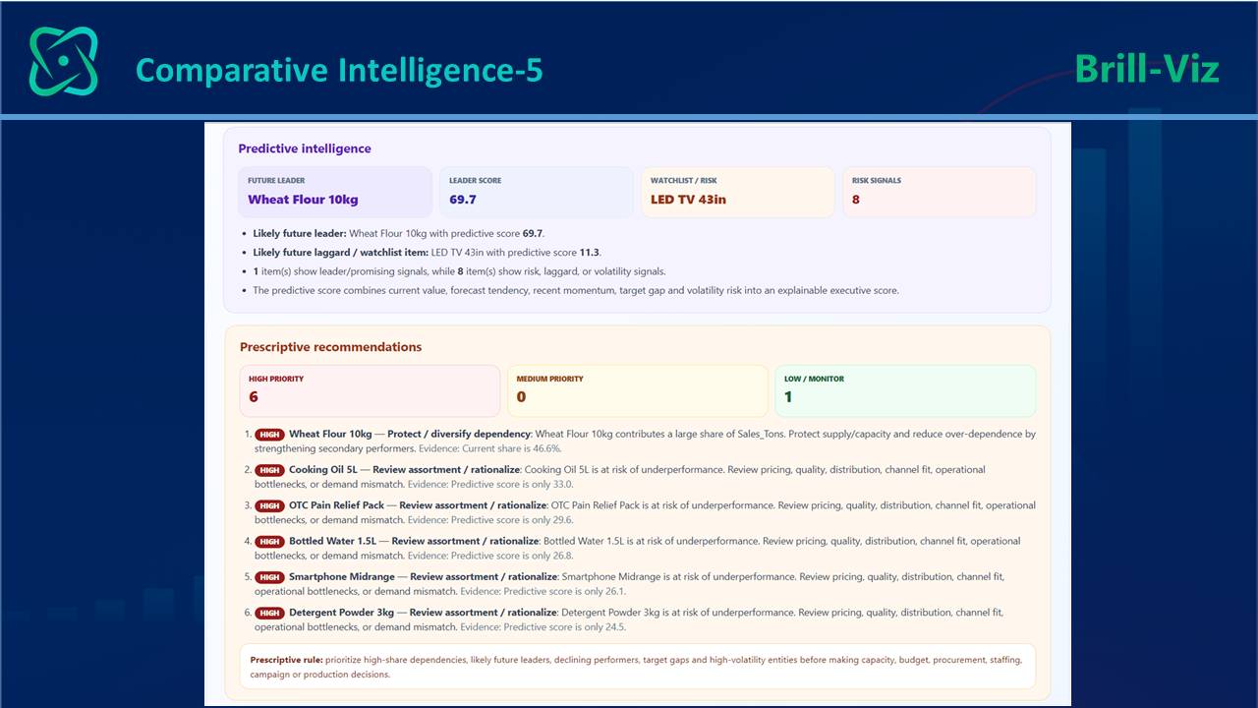Click the HIGH badge beside Smartphone Midrange

tap(269, 577)
